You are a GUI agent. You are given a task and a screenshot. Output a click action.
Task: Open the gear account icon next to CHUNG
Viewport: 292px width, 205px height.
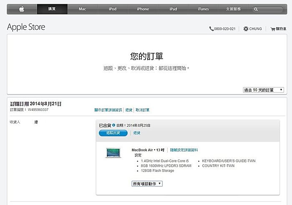coord(246,29)
